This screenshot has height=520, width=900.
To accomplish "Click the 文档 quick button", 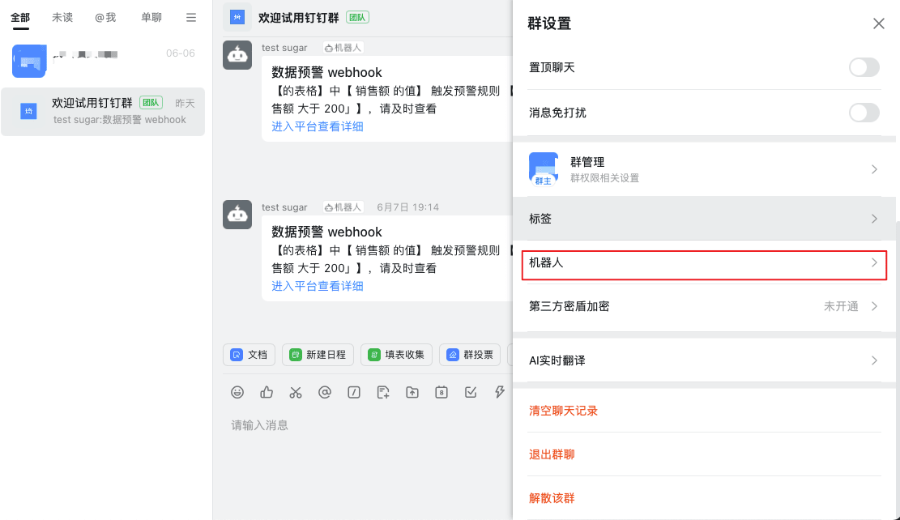I will [x=250, y=355].
